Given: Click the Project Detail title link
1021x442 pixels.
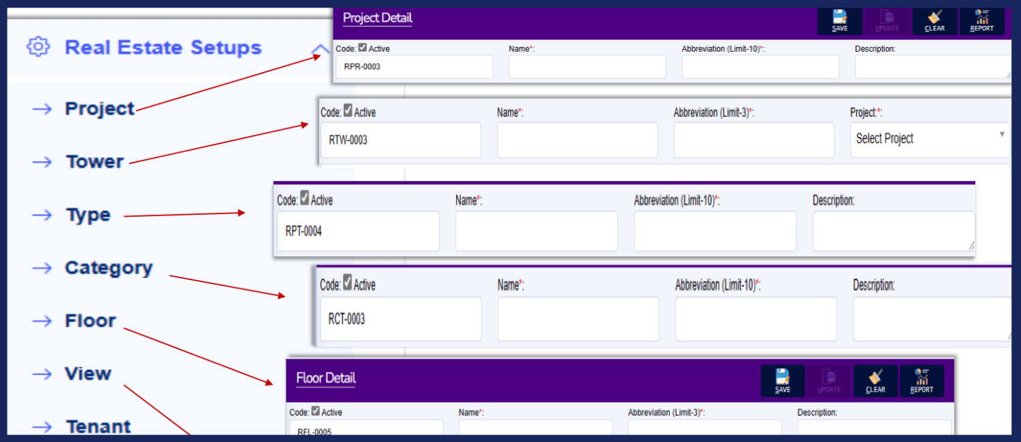Looking at the screenshot, I should (377, 18).
